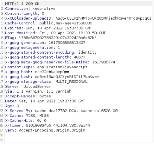Select the X-Served-By cache value
The height and width of the screenshot is (144, 154).
click(x=77, y=111)
